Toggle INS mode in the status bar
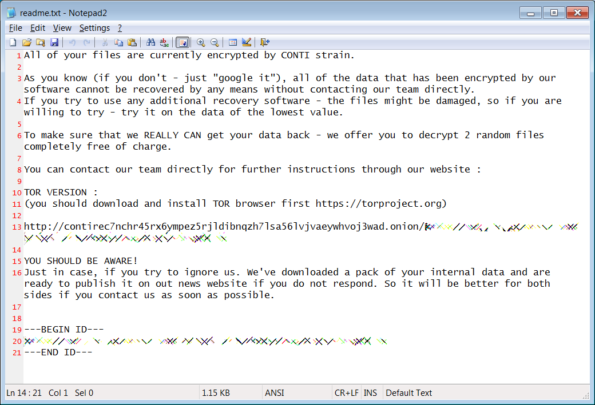Viewport: 595px width, 405px height. (370, 393)
